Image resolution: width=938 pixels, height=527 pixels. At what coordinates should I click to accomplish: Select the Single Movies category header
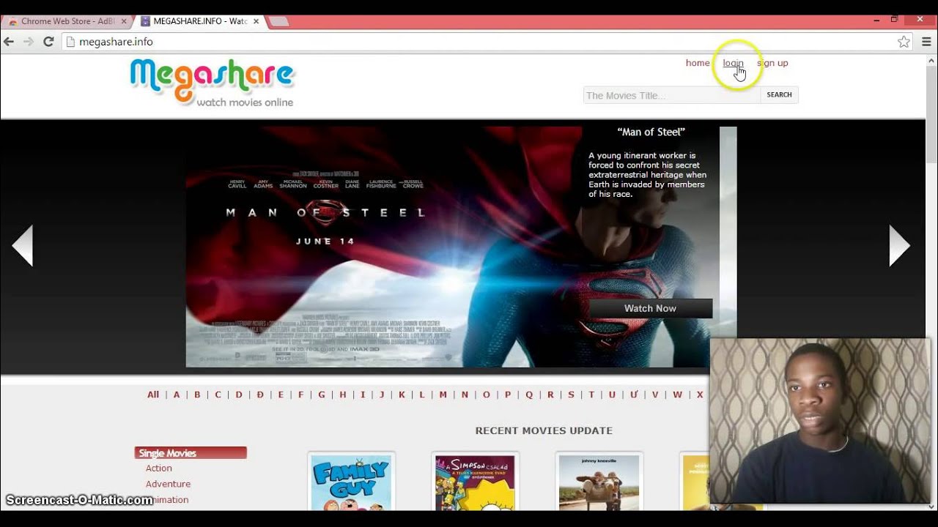191,453
